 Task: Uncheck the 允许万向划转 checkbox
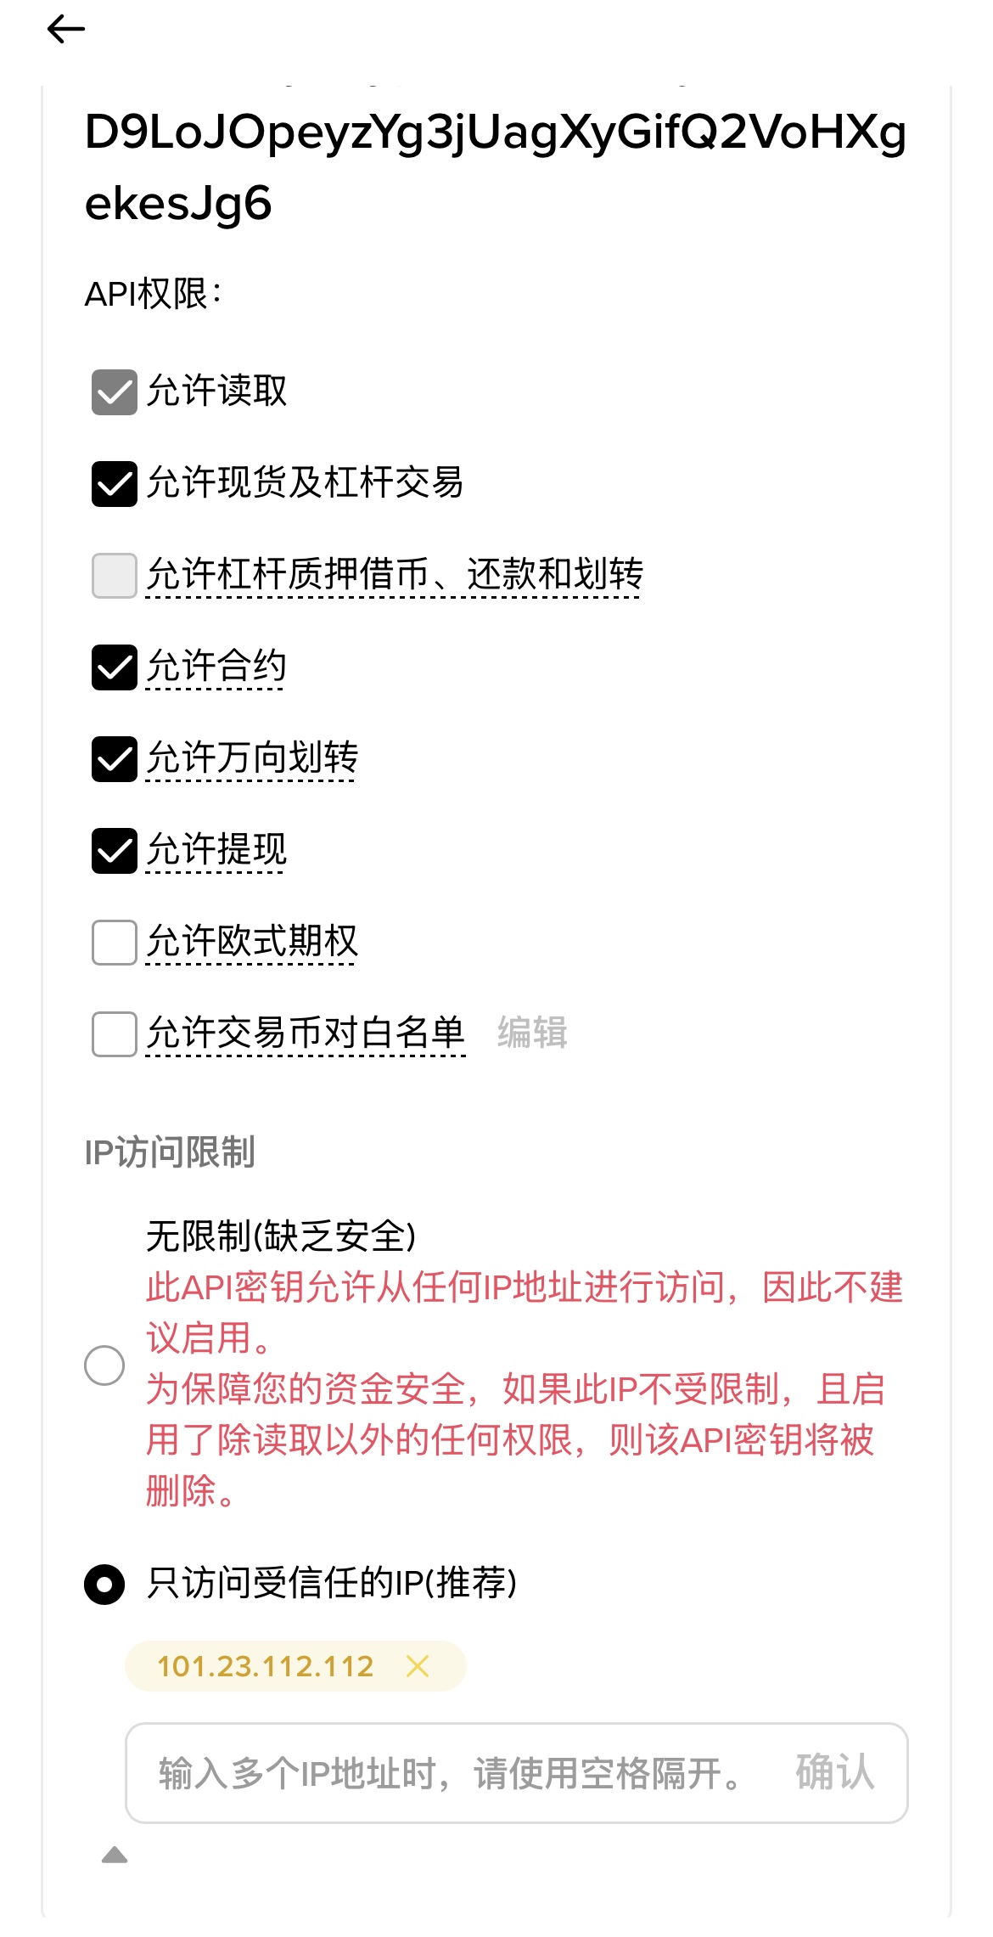(115, 759)
